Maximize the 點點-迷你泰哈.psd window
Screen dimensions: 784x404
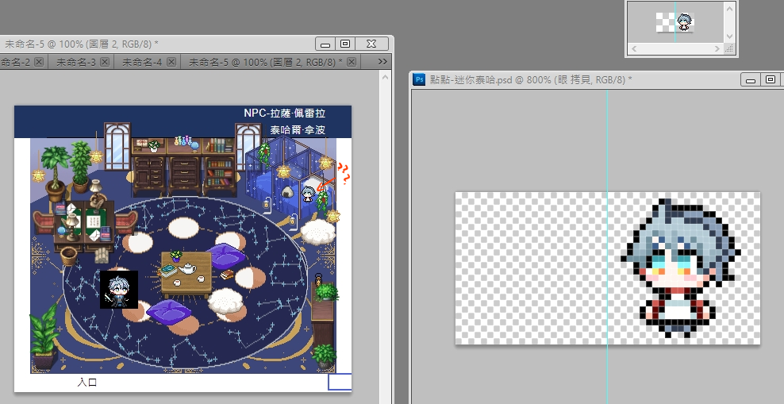tap(771, 79)
